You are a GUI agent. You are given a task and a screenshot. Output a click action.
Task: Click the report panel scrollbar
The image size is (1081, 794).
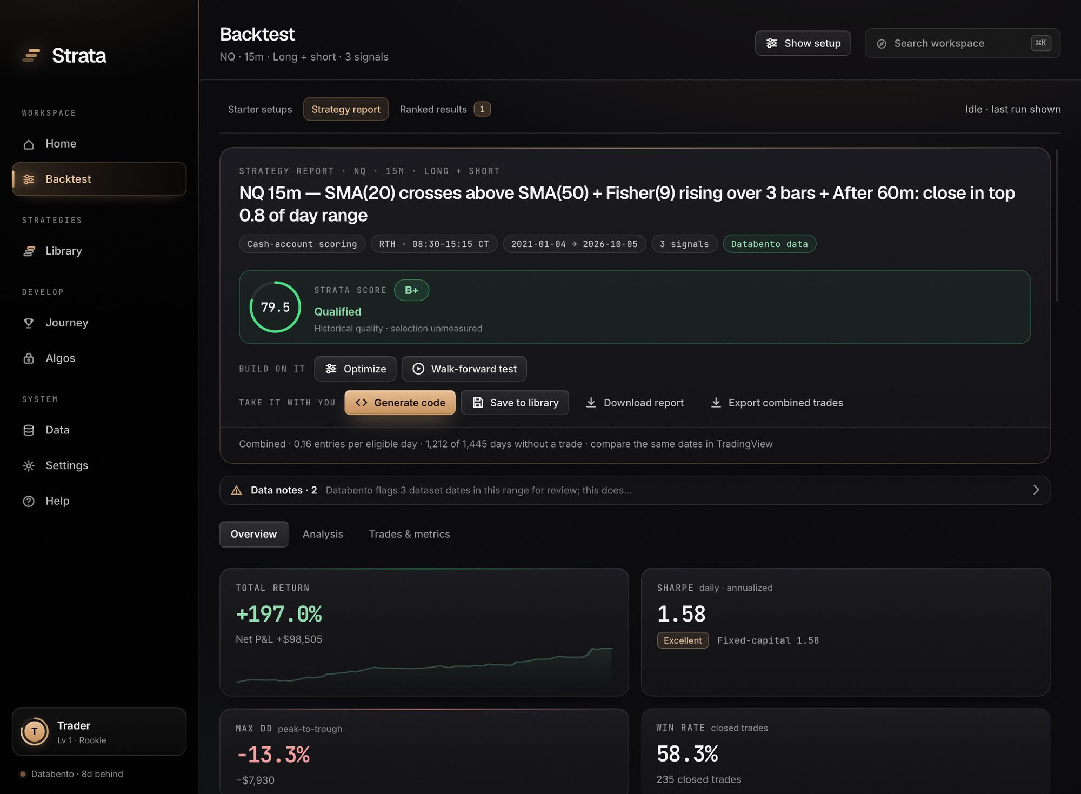pyautogui.click(x=1057, y=226)
